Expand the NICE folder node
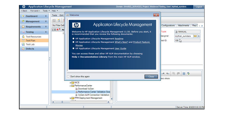The width and height of the screenshot is (246, 138). (70, 82)
